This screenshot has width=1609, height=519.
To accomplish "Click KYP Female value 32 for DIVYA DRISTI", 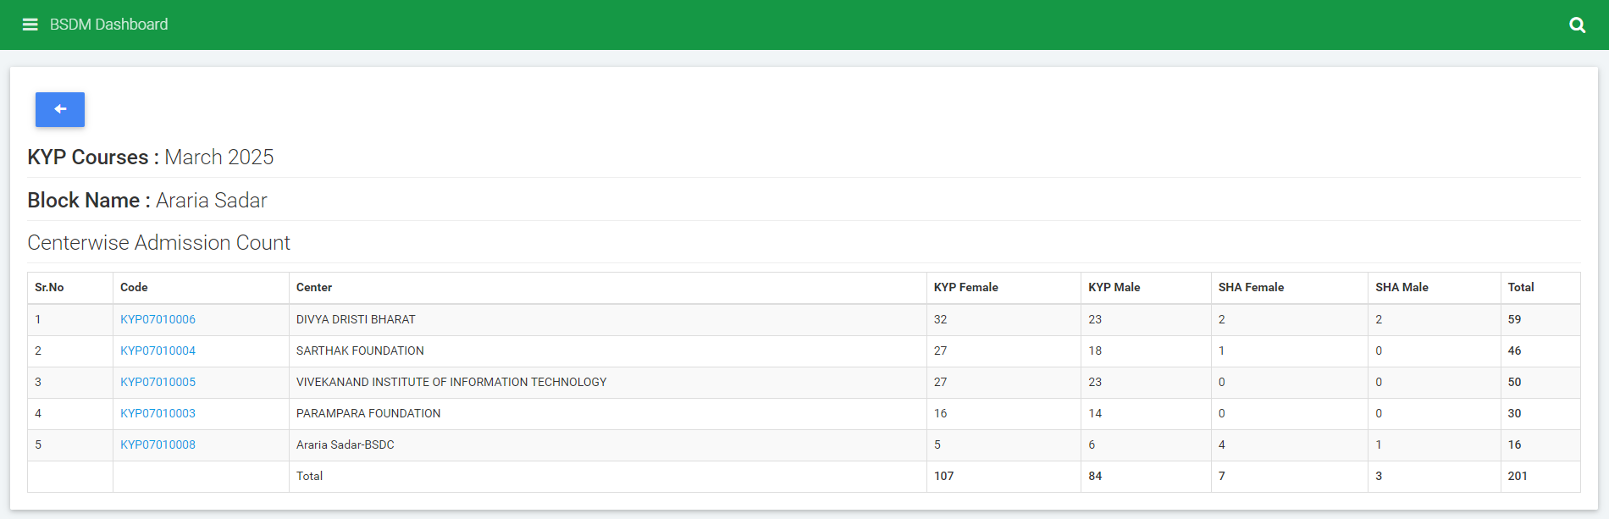I will 940,319.
